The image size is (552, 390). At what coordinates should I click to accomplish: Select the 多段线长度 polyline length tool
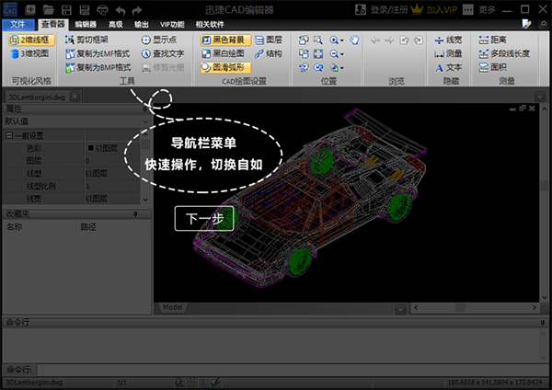(504, 53)
